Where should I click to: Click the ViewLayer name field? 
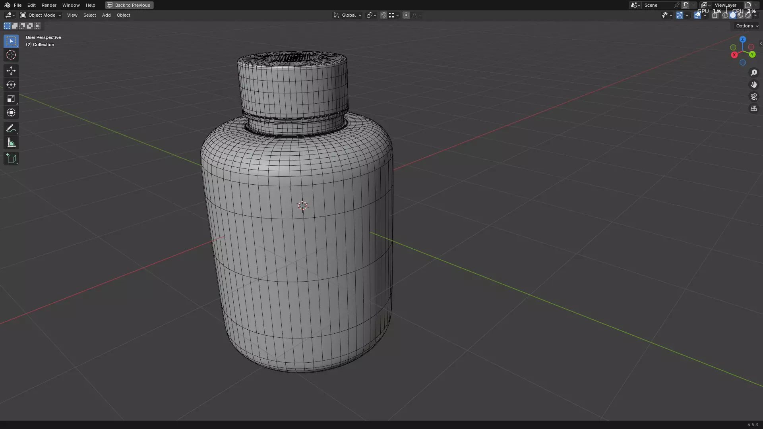pyautogui.click(x=728, y=5)
